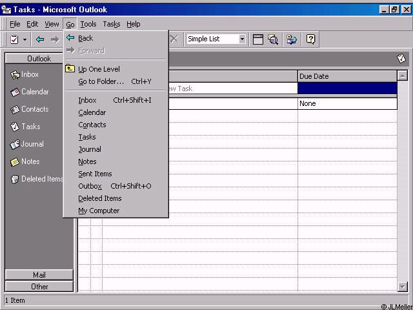
Task: Click the Due Date column header
Action: 347,76
